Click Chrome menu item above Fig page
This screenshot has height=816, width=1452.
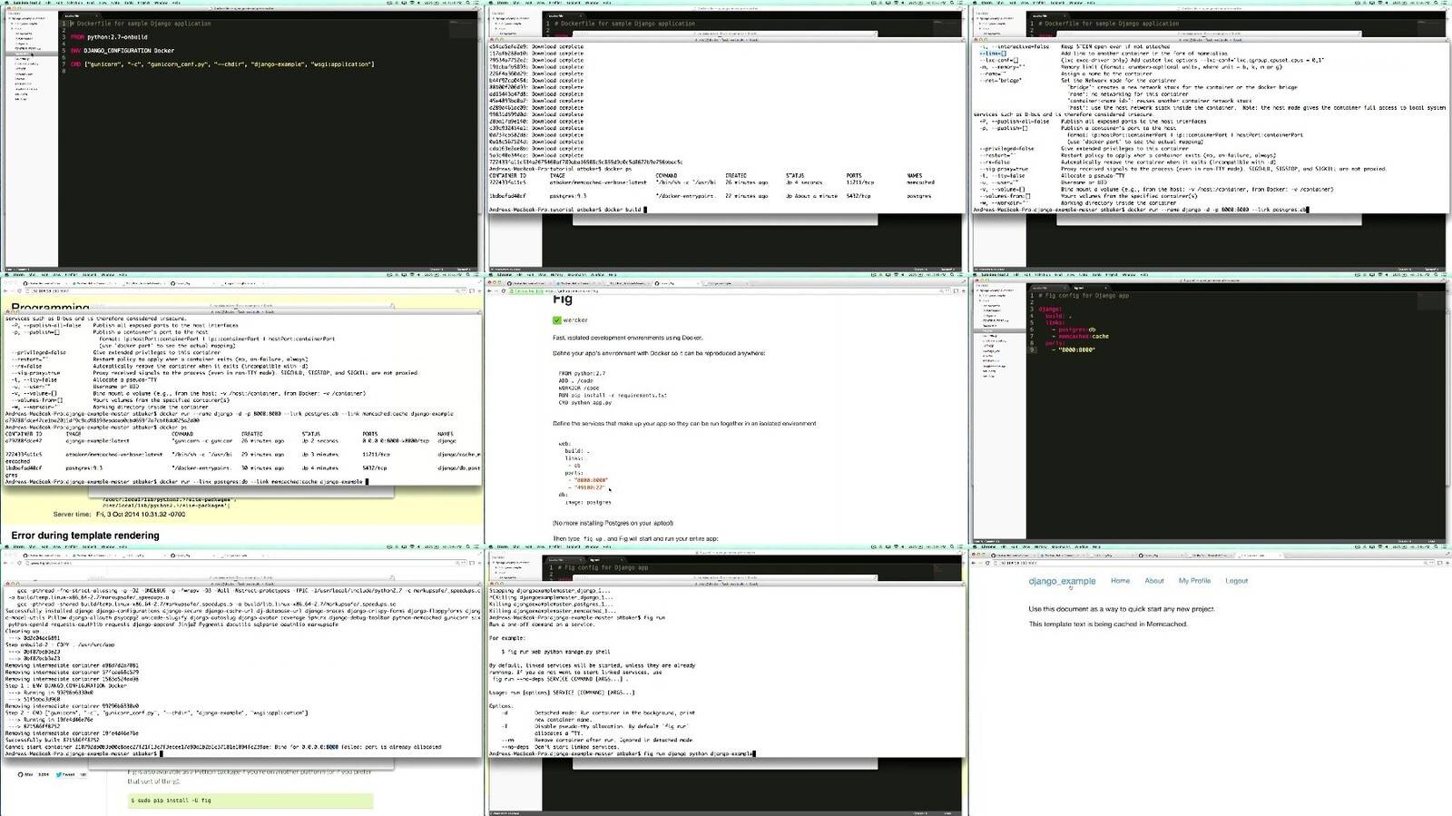coord(504,274)
